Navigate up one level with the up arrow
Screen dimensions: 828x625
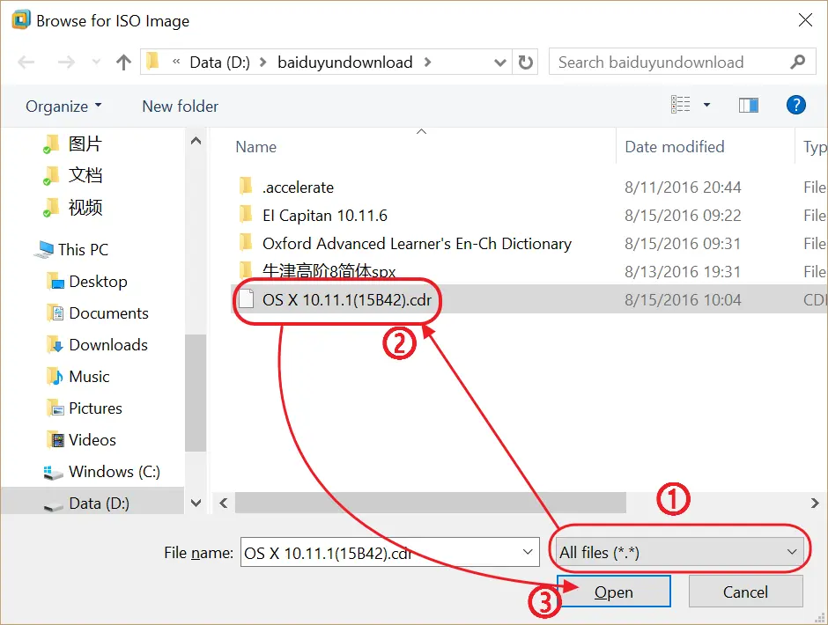[x=123, y=62]
